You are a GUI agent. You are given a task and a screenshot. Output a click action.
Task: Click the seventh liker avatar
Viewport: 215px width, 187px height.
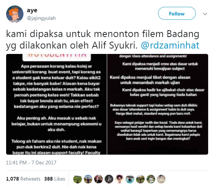(x=140, y=179)
